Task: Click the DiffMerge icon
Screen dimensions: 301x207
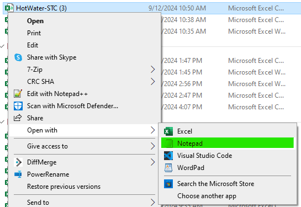Action: pyautogui.click(x=18, y=162)
